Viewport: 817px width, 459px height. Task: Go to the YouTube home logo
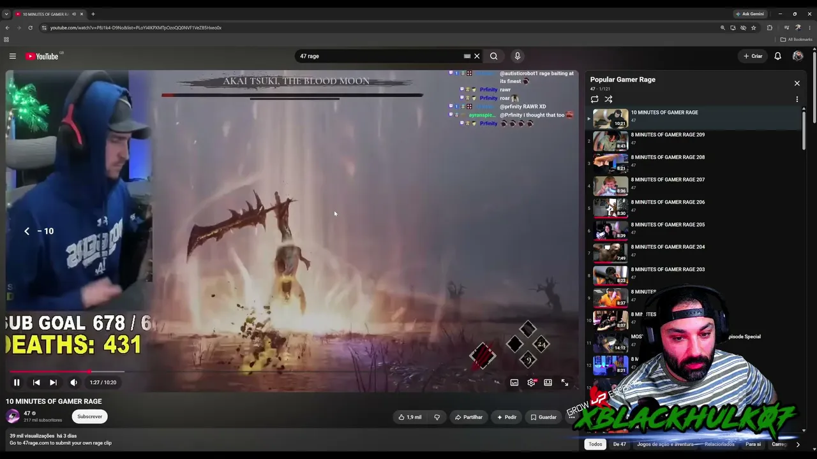[42, 56]
